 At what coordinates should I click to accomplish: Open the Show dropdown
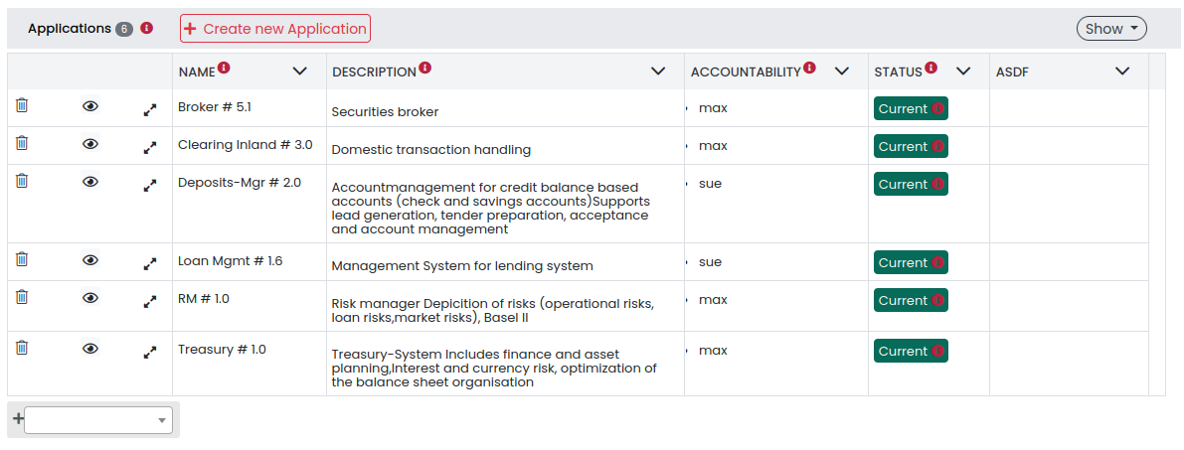[1111, 29]
